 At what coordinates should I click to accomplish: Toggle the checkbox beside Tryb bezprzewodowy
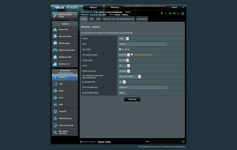click(132, 55)
